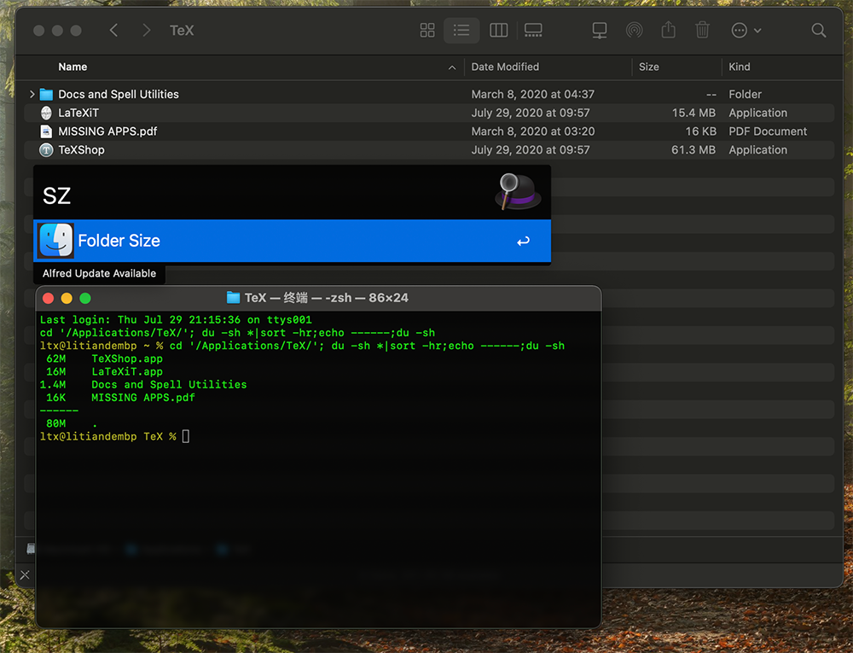Sort files by Size column header
Screen dimensions: 853x653
coord(649,67)
